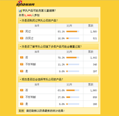Click number 2 badge next to 没买过

(x=22, y=38)
